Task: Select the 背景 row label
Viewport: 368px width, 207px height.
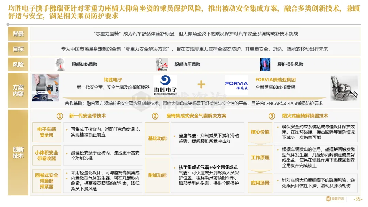Action: click(x=18, y=34)
